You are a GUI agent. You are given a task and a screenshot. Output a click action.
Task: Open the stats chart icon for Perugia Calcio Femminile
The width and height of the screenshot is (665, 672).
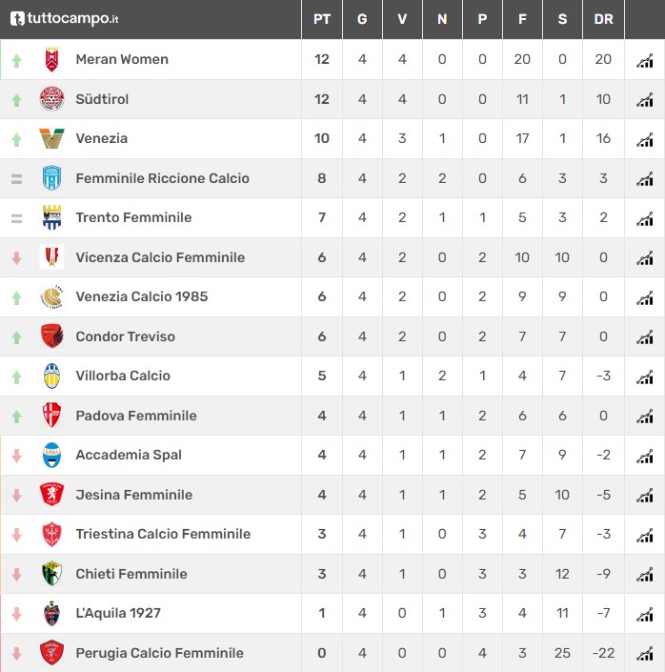644,654
